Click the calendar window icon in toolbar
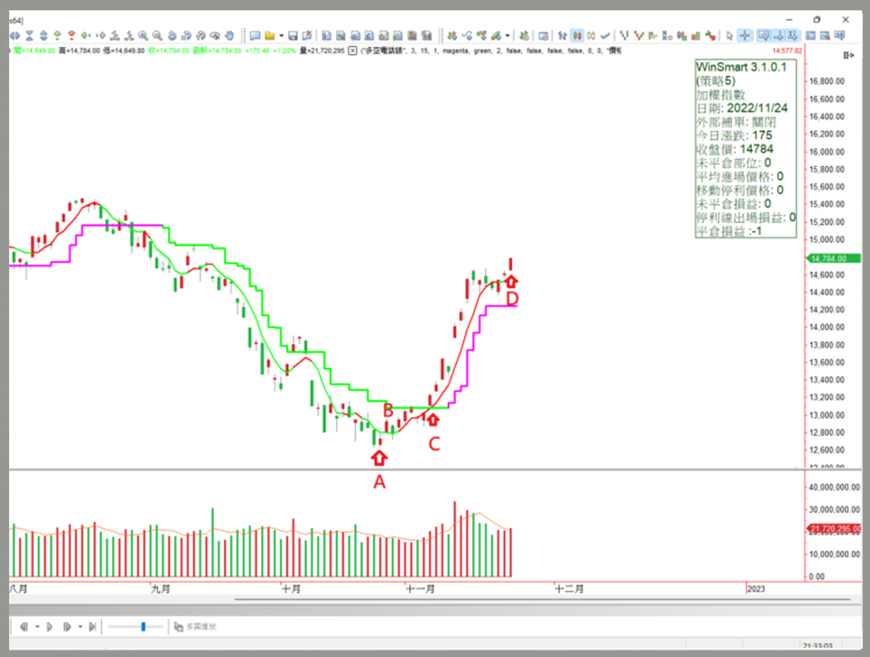Screen dimensions: 870x657 tap(543, 36)
